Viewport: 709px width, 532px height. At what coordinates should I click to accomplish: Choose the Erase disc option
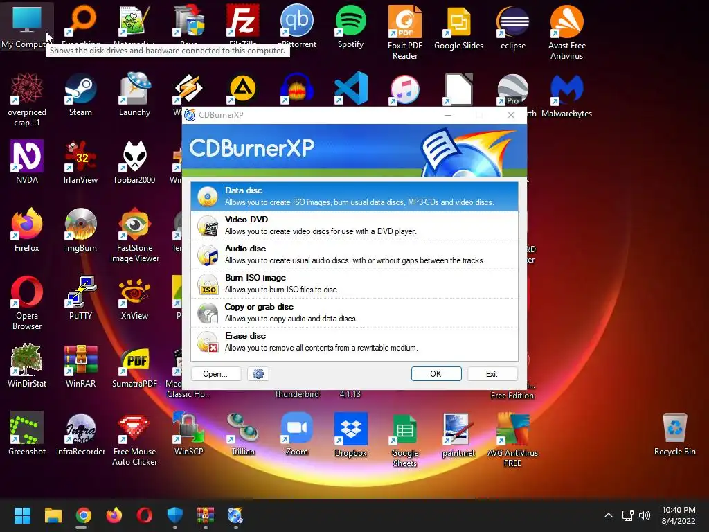354,342
